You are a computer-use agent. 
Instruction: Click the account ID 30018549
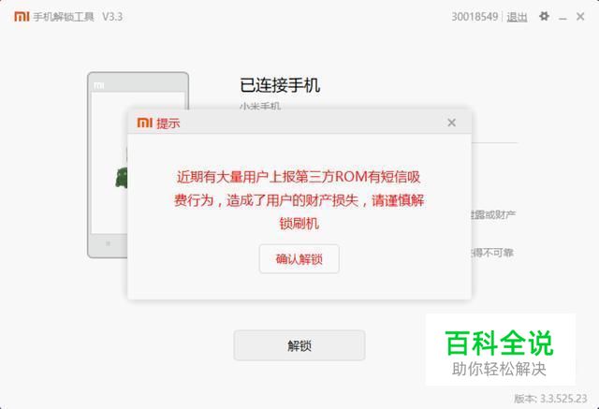475,17
